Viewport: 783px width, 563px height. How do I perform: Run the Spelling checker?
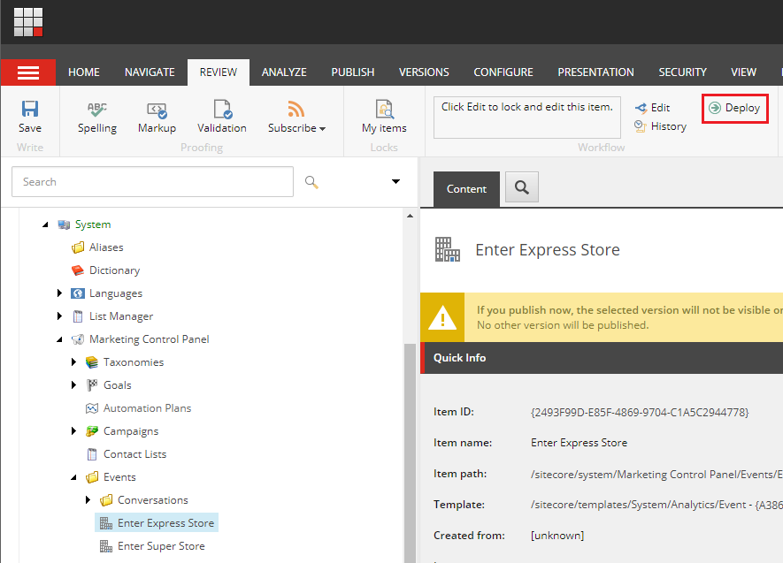click(x=96, y=116)
